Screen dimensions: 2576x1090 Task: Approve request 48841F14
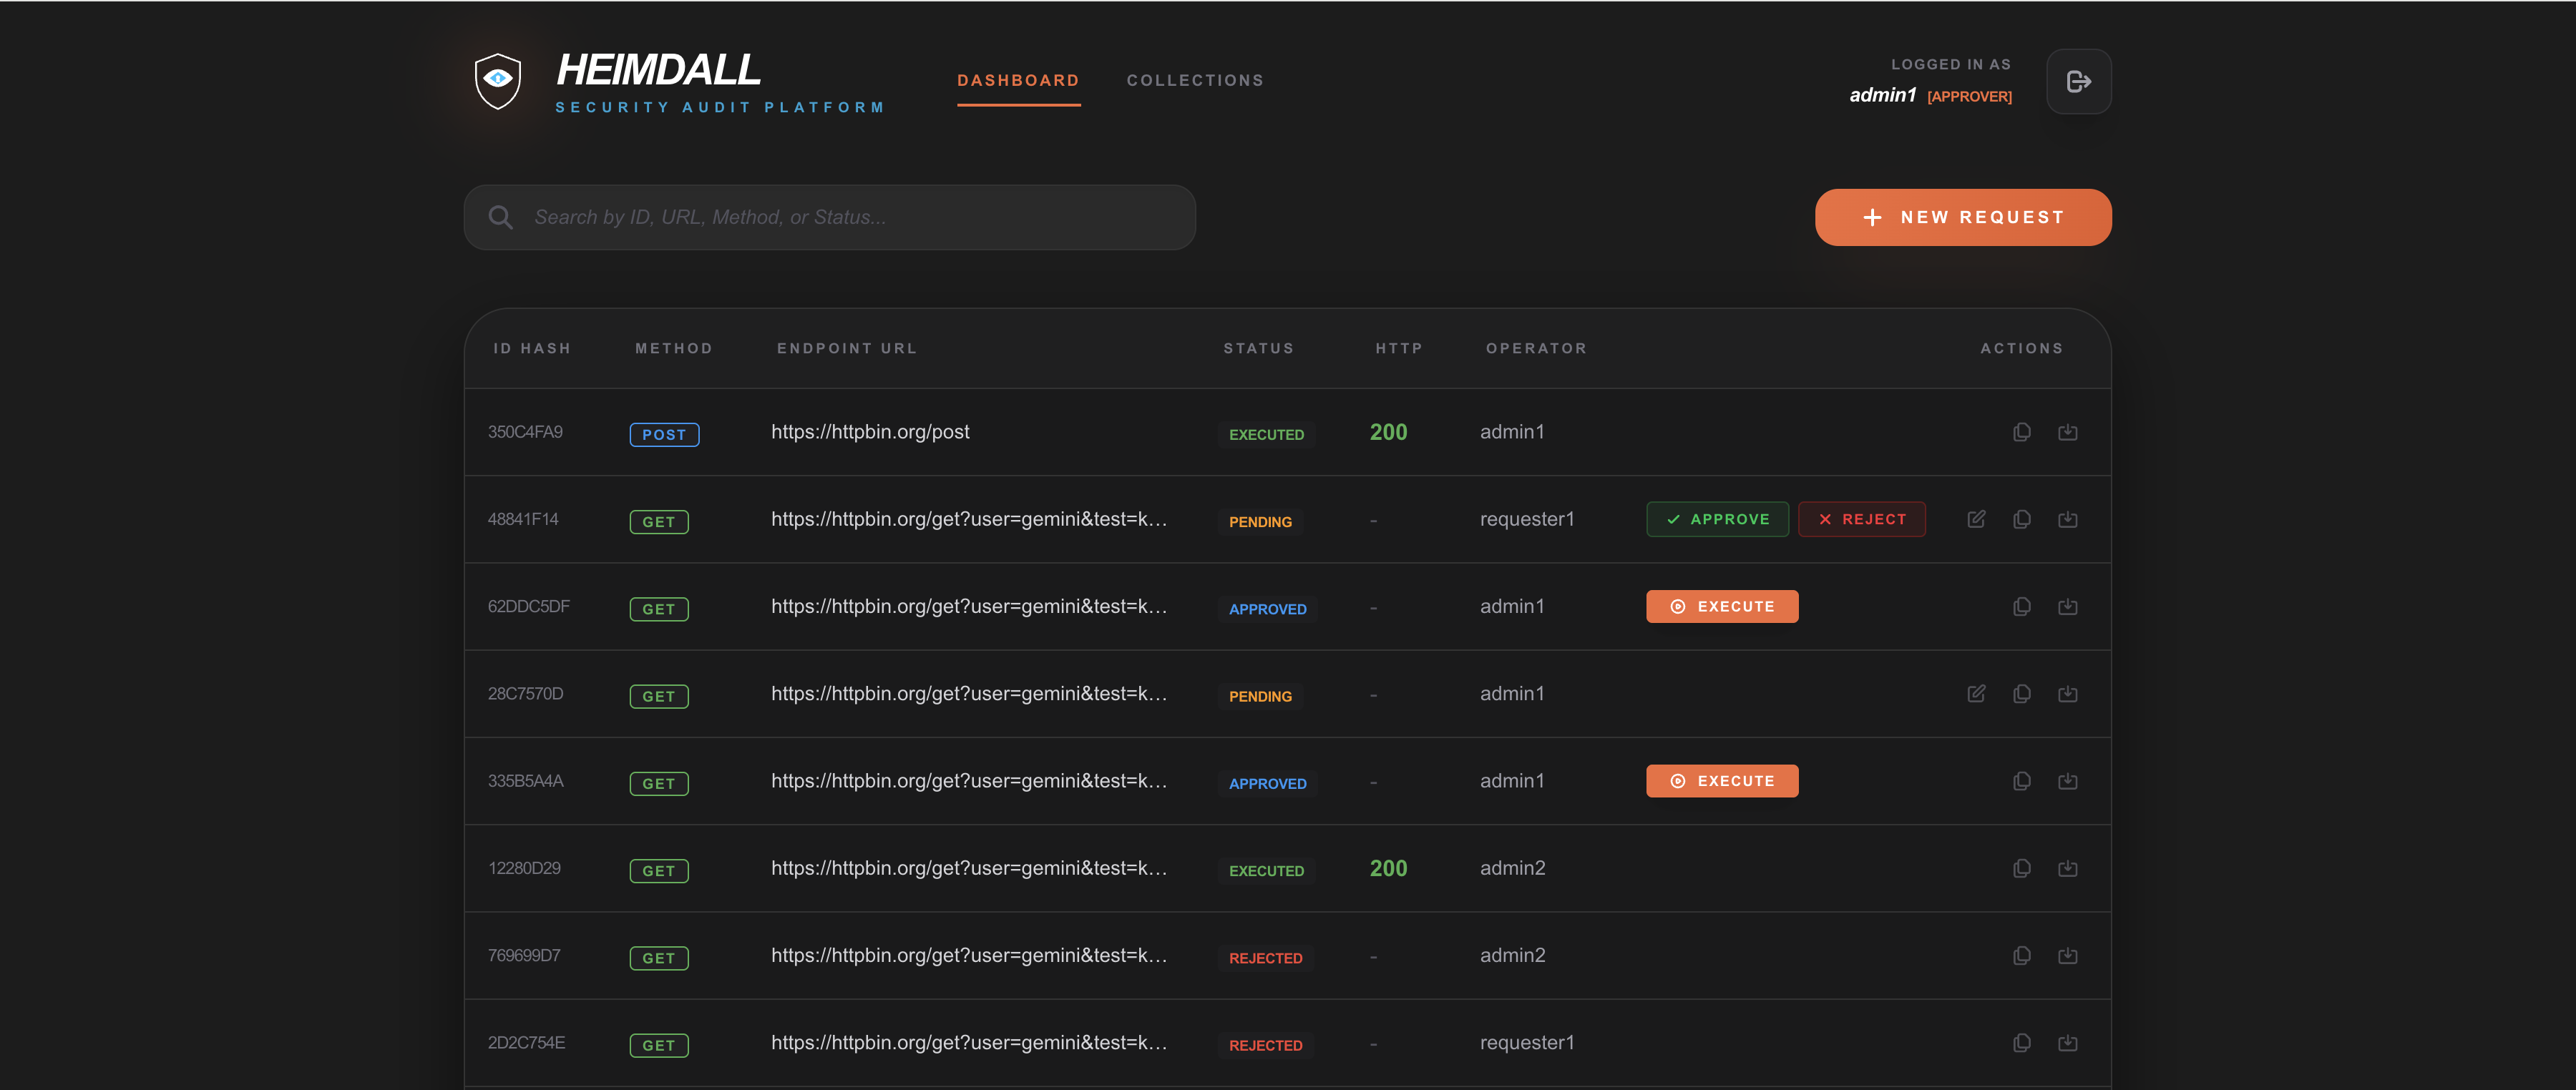pyautogui.click(x=1717, y=519)
